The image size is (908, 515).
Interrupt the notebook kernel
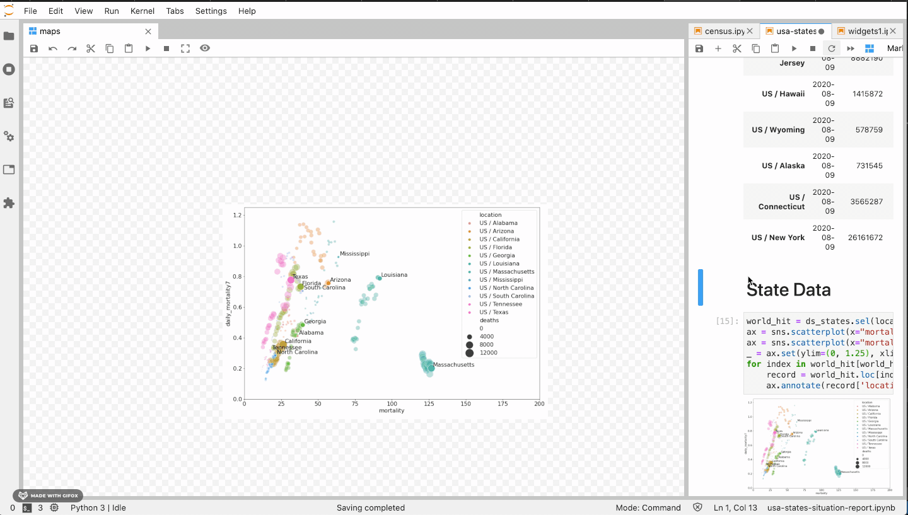(813, 49)
